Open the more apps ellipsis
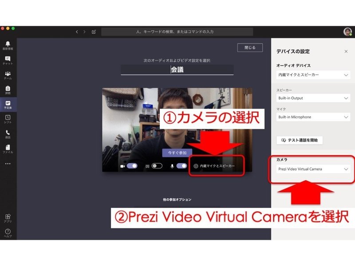The width and height of the screenshot is (355, 266). tap(8, 164)
